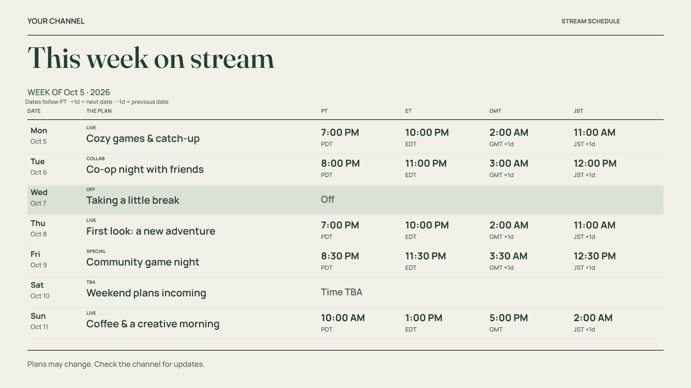Image resolution: width=691 pixels, height=388 pixels.
Task: Click the 10:00 AM PT time
Action: (x=343, y=318)
